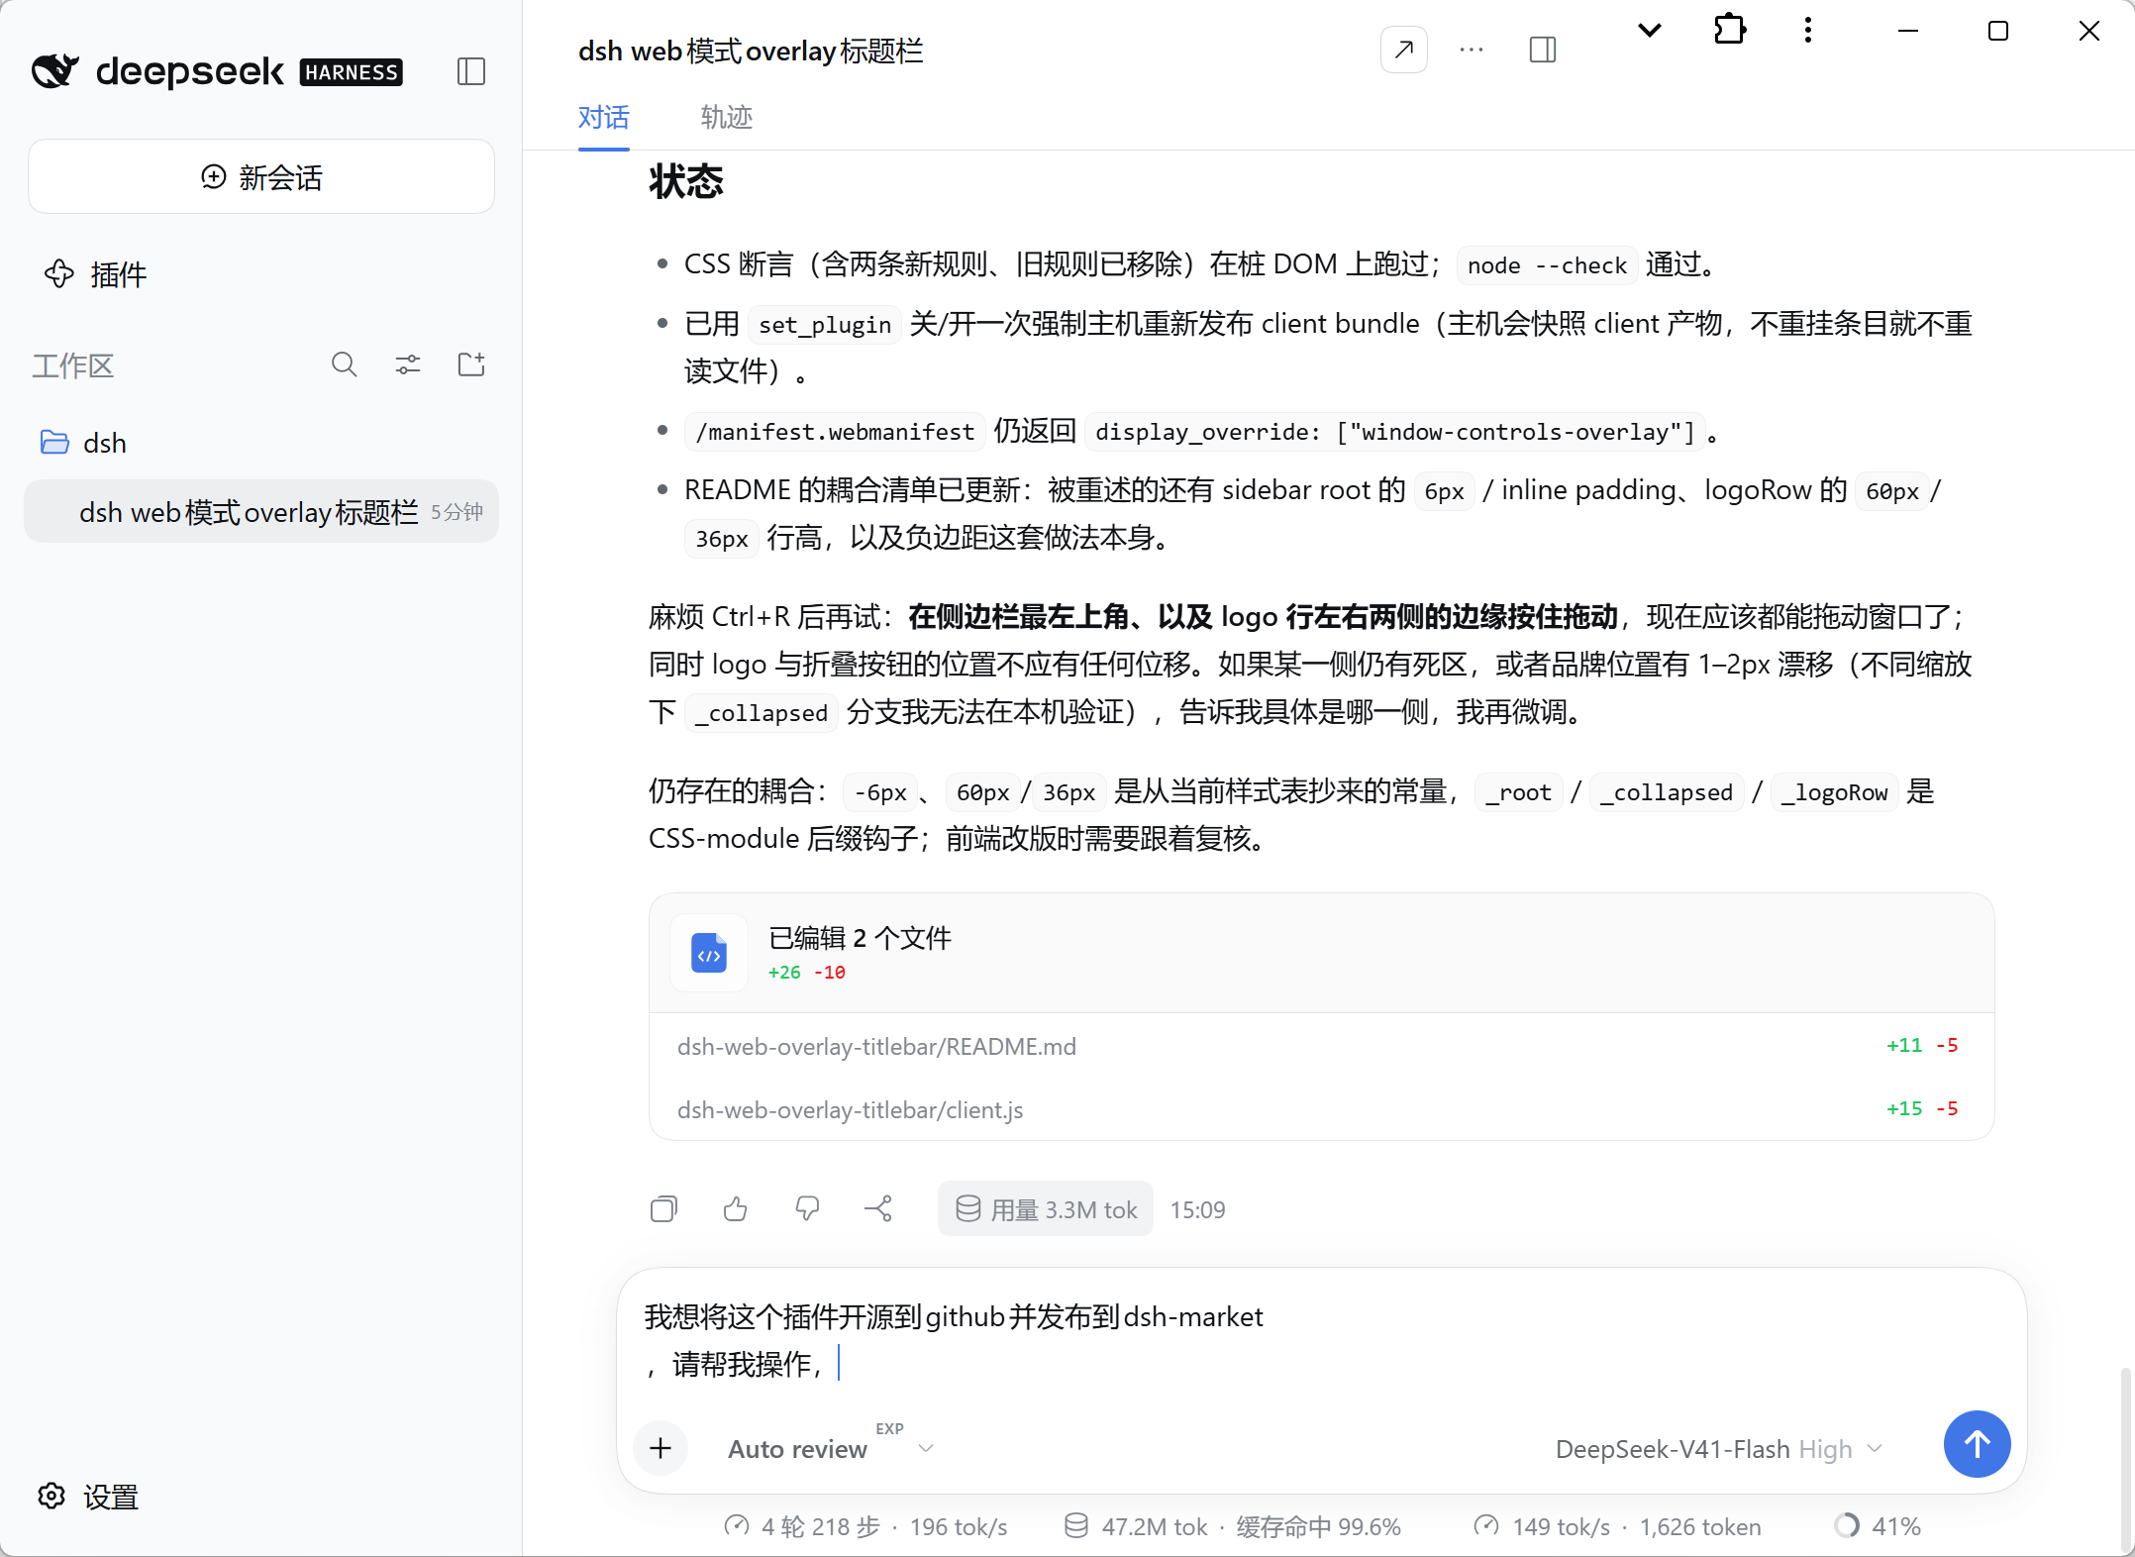This screenshot has height=1557, width=2135.
Task: Click the 4 轮 218 步 status entry
Action: (x=865, y=1526)
